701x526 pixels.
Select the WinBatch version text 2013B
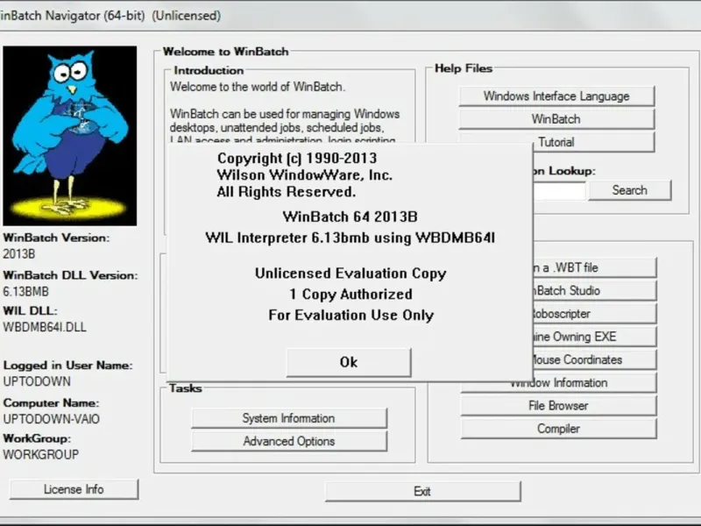tap(18, 254)
